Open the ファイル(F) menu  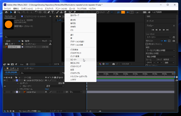point(7,9)
